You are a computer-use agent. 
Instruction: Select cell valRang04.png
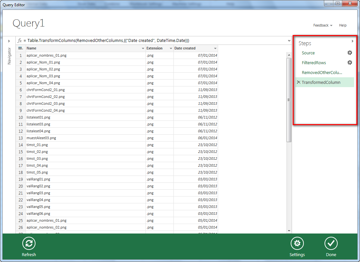coord(86,199)
